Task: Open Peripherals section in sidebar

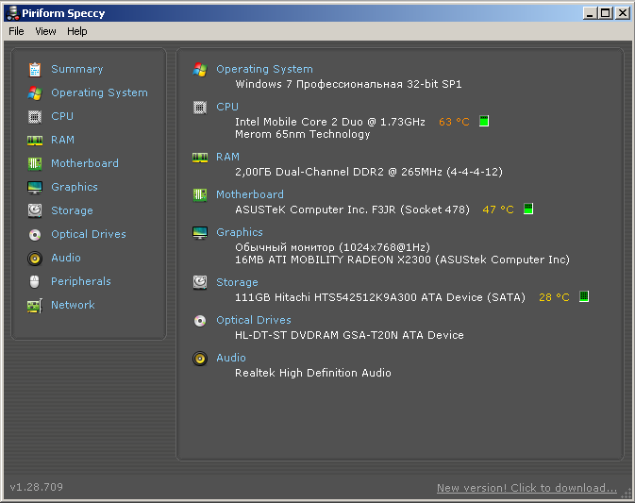Action: click(80, 281)
